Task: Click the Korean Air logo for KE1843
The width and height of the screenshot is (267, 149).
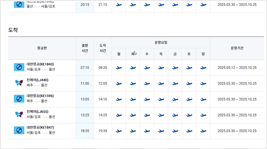Action: pos(19,67)
